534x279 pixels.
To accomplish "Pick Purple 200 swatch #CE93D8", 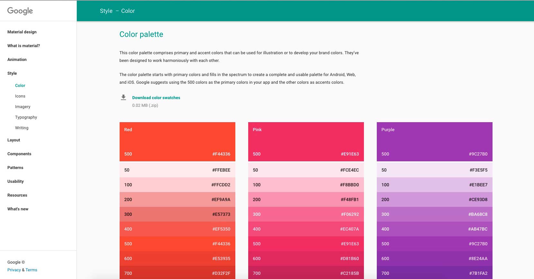I will pos(435,199).
